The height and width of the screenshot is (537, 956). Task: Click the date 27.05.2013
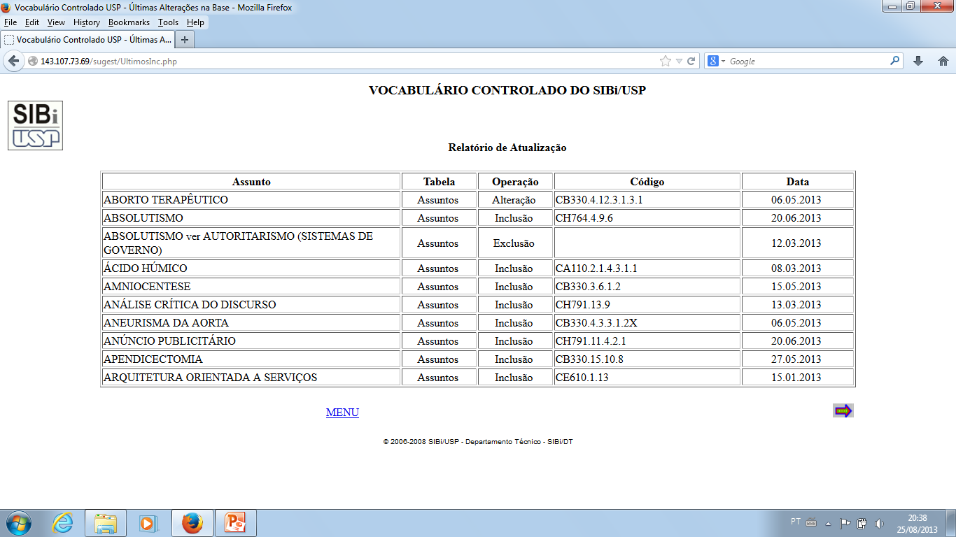pos(796,359)
